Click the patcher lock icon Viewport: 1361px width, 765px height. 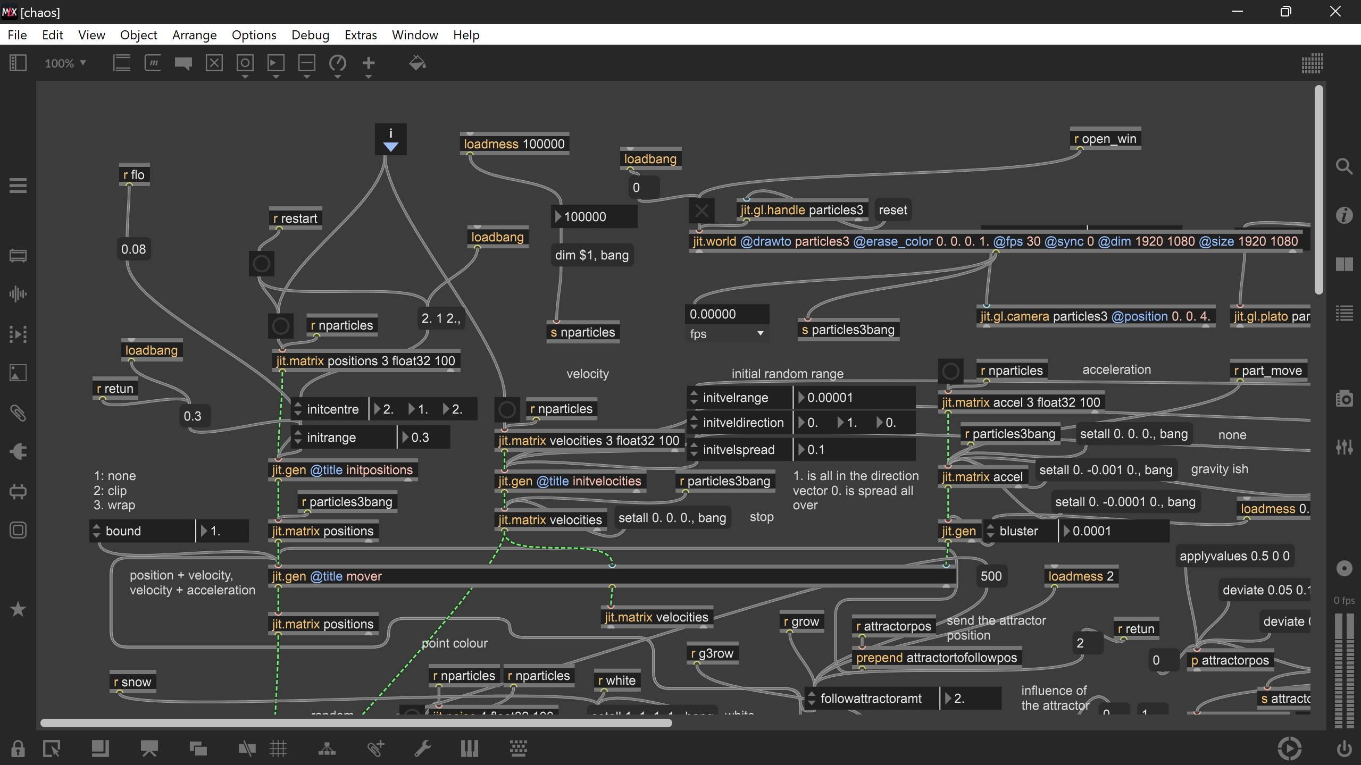click(18, 749)
